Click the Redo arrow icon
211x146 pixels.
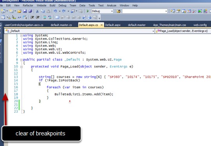[x=64, y=11]
